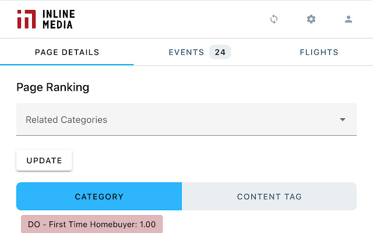Open settings via the gear icon
Screen dimensions: 373x233
click(x=311, y=19)
